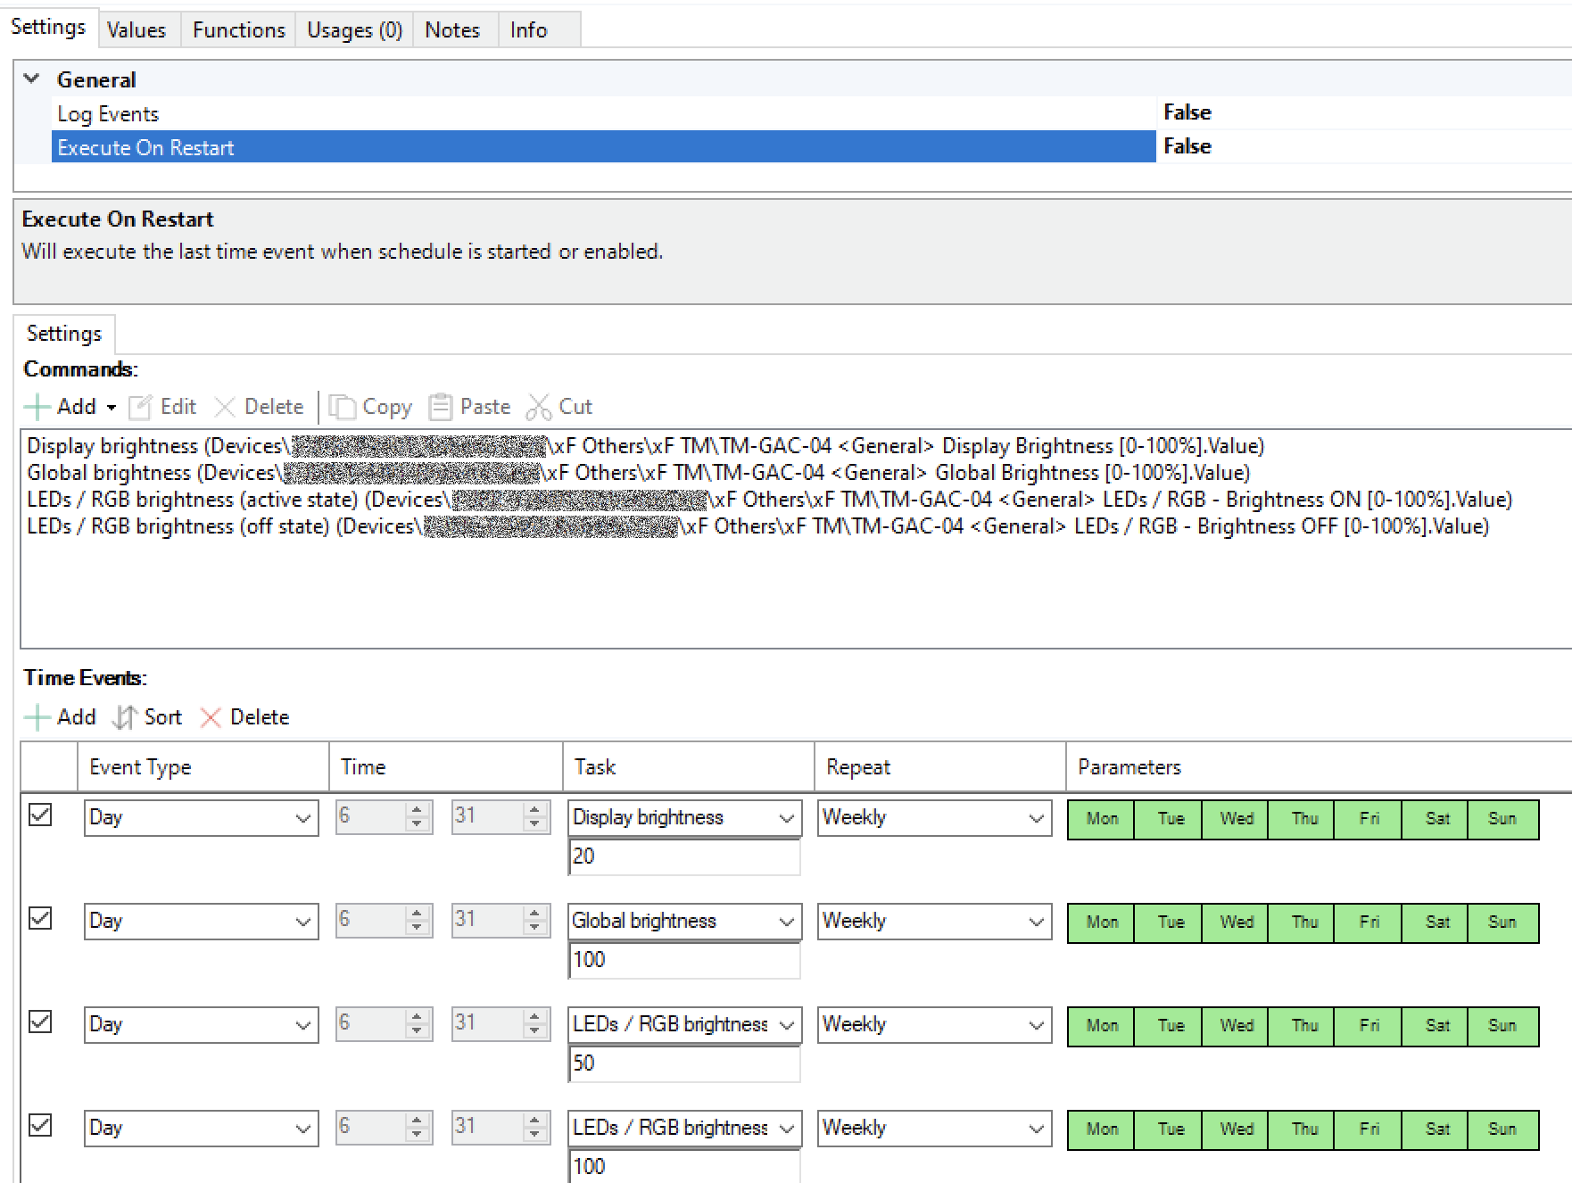Select the Log Events property row
Screen dimensions: 1572x1183
[810, 113]
